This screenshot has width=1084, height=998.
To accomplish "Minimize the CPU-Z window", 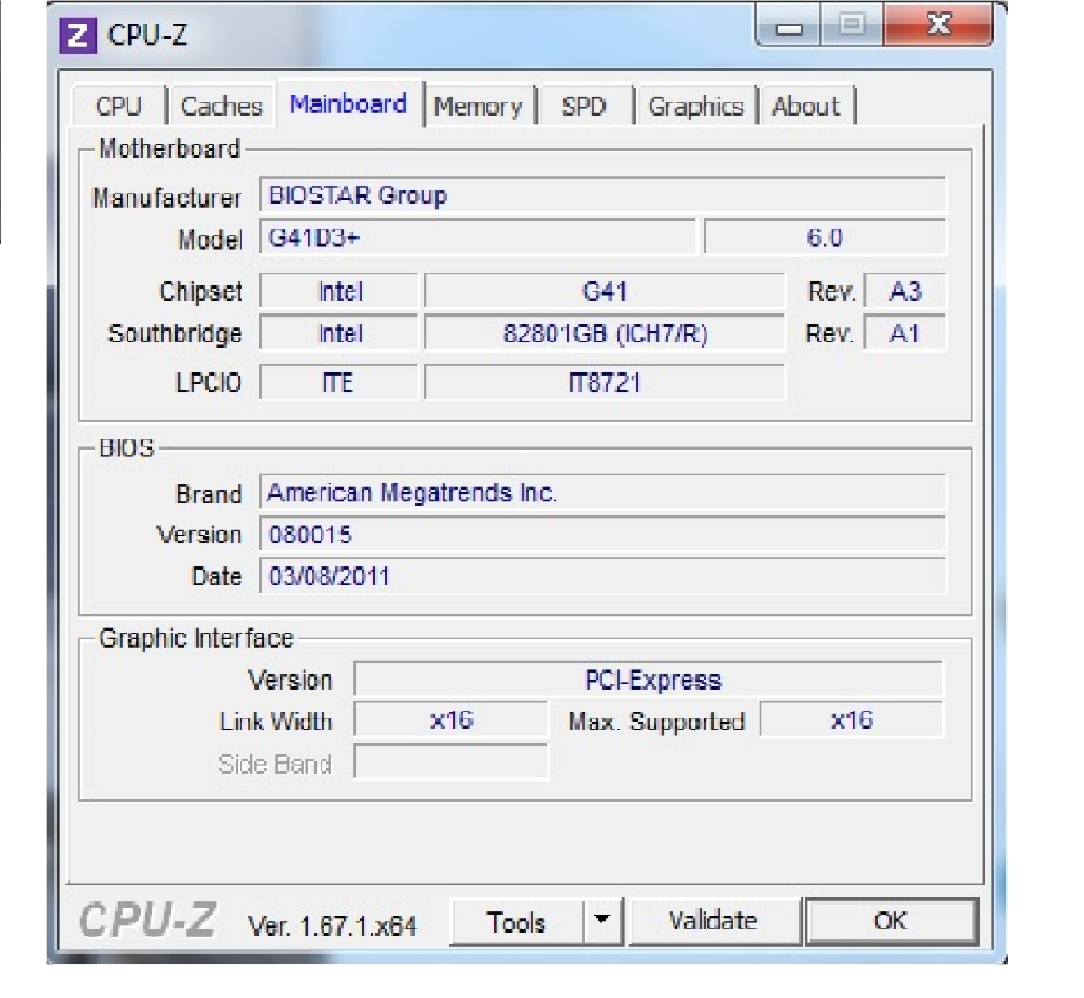I will [x=789, y=25].
